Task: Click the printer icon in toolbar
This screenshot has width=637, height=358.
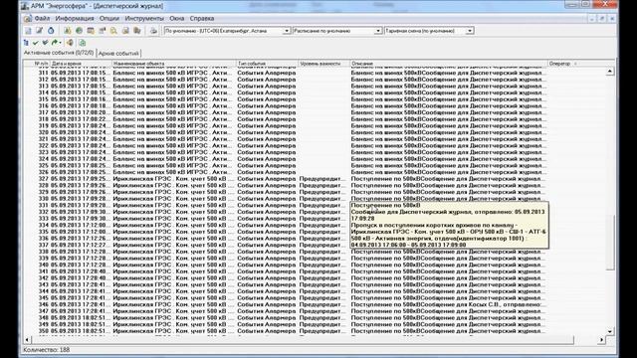Action: 153,31
